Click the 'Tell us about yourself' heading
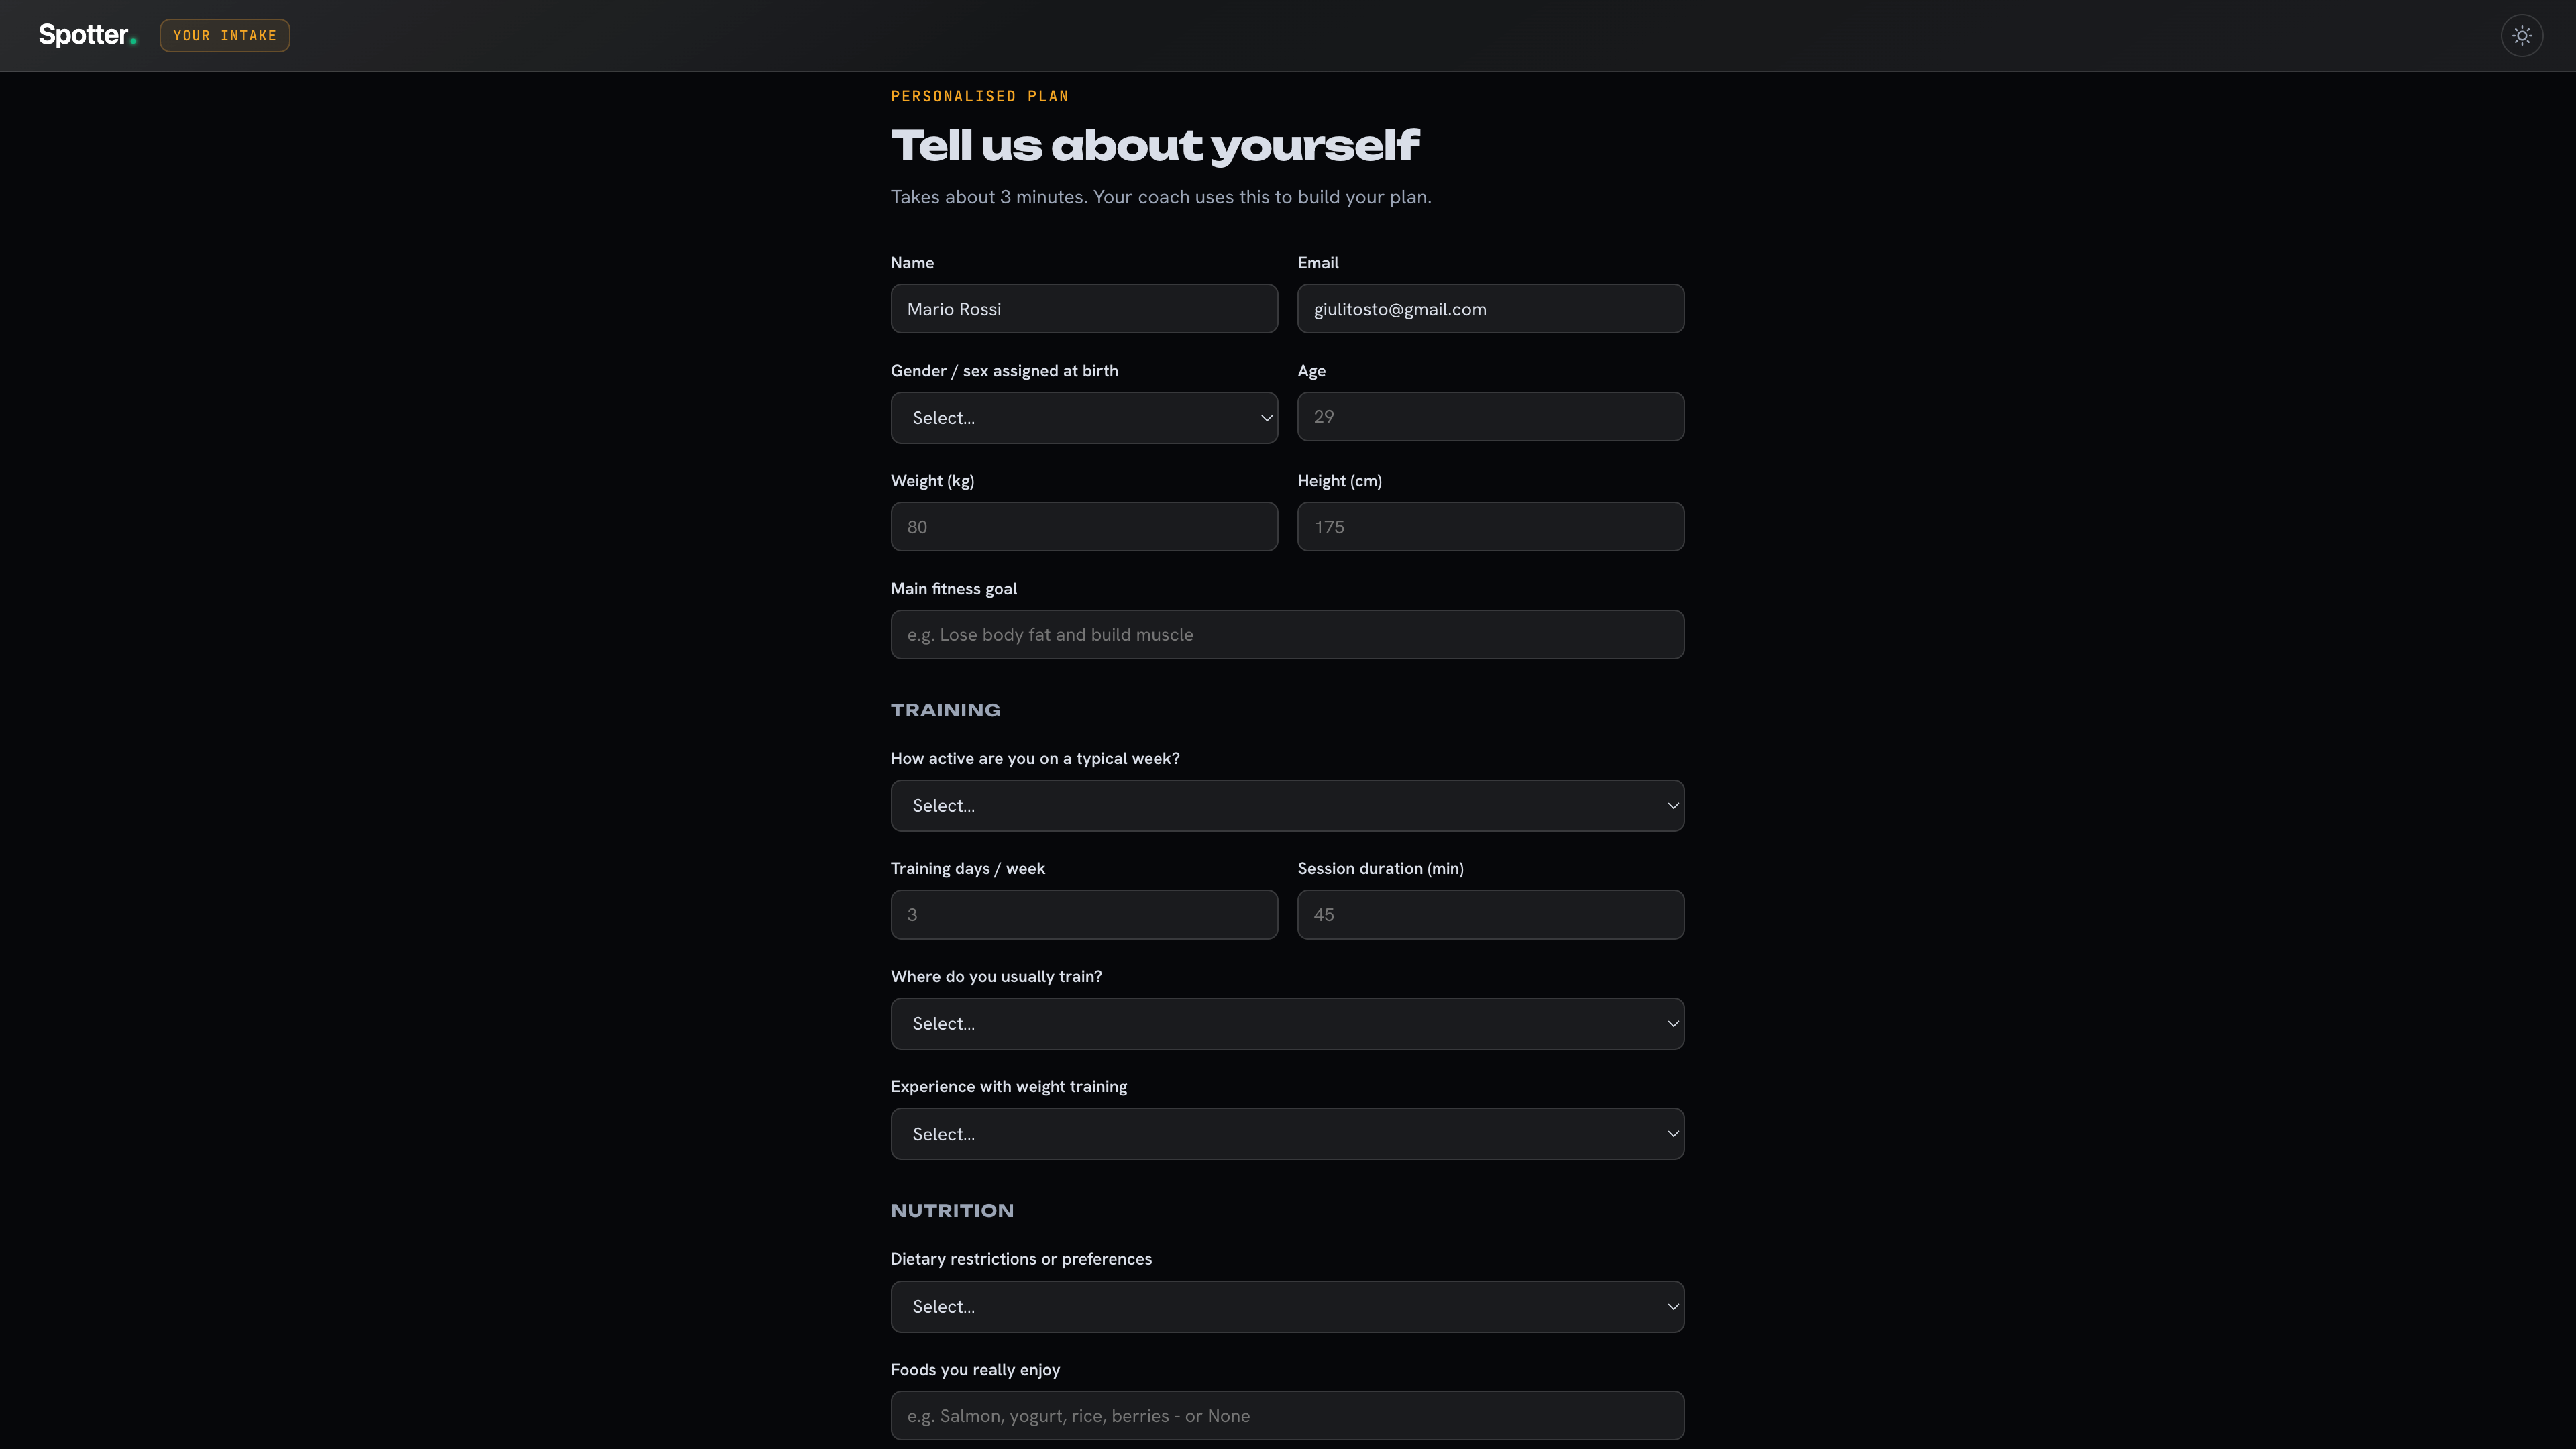2576x1449 pixels. click(1155, 146)
